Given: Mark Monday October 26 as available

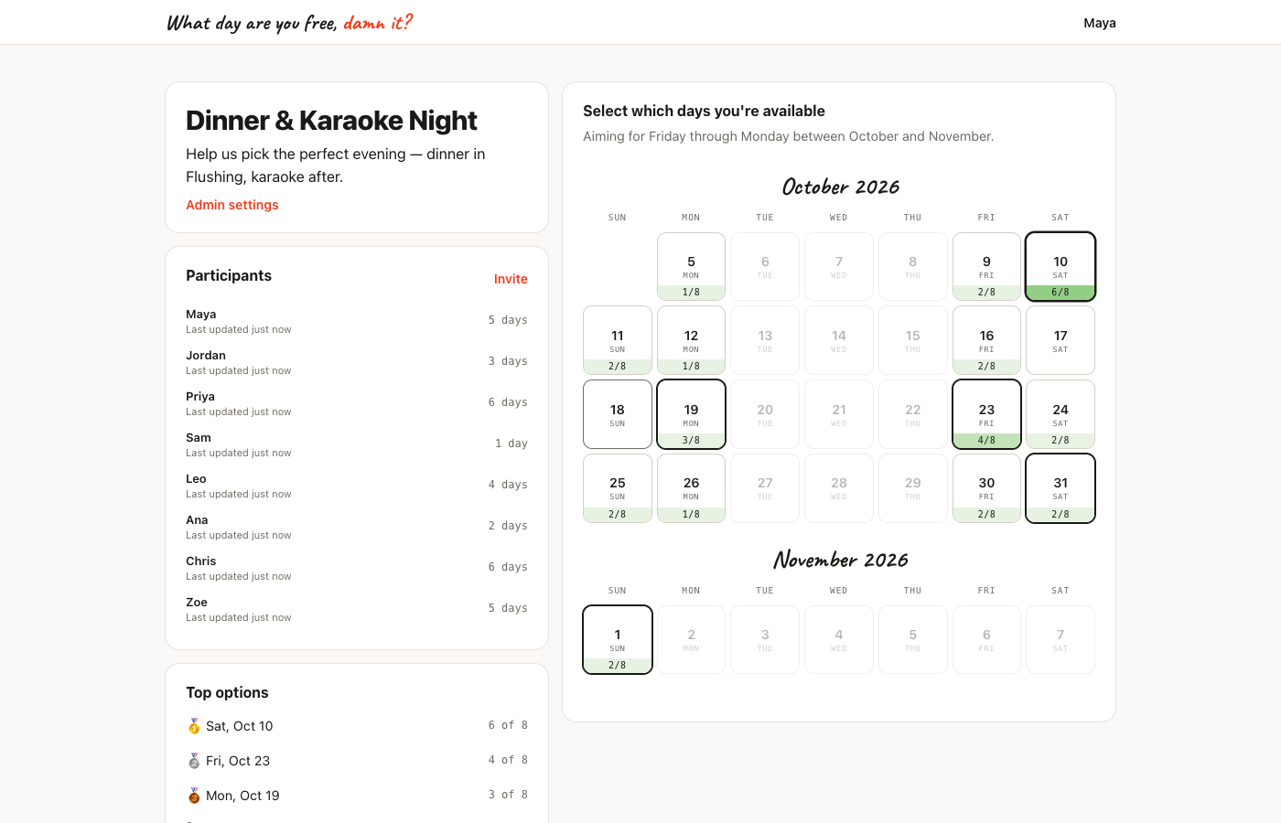Looking at the screenshot, I should (x=691, y=488).
